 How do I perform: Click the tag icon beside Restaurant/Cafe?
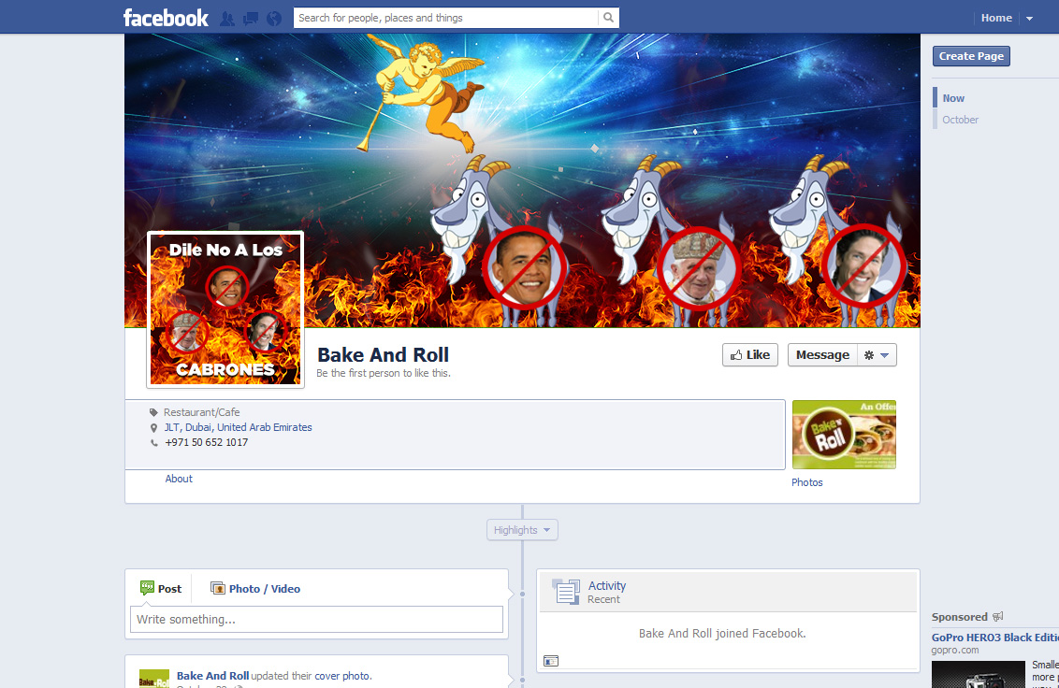(154, 412)
